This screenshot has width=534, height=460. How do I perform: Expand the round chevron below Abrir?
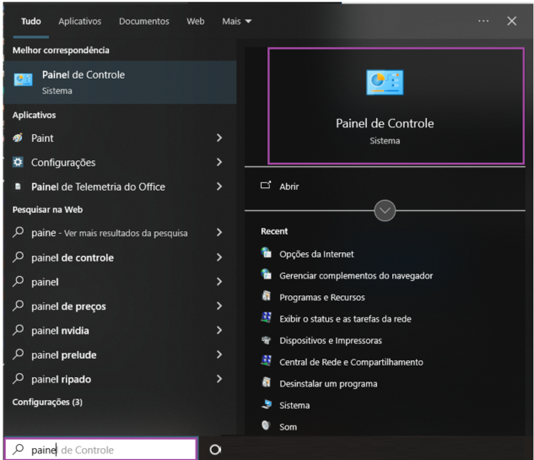pyautogui.click(x=385, y=210)
